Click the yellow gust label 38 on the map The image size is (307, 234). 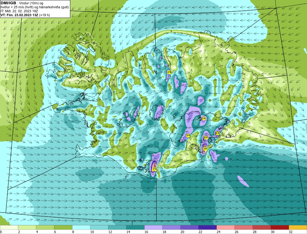click(x=205, y=149)
